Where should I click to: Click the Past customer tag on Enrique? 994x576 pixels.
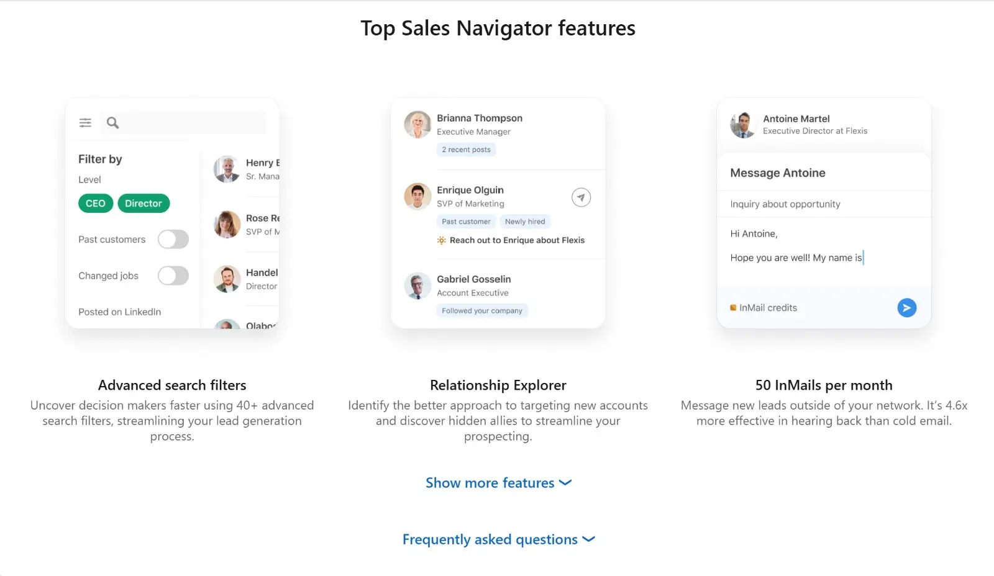466,222
